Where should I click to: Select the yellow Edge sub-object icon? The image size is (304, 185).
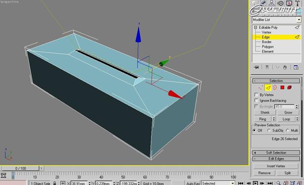point(268,88)
